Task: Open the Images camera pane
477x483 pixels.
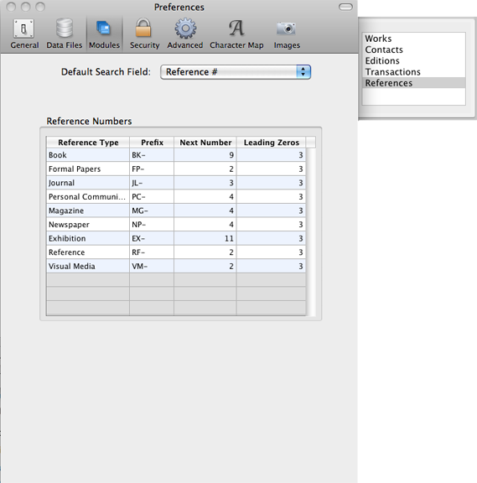Action: [287, 34]
